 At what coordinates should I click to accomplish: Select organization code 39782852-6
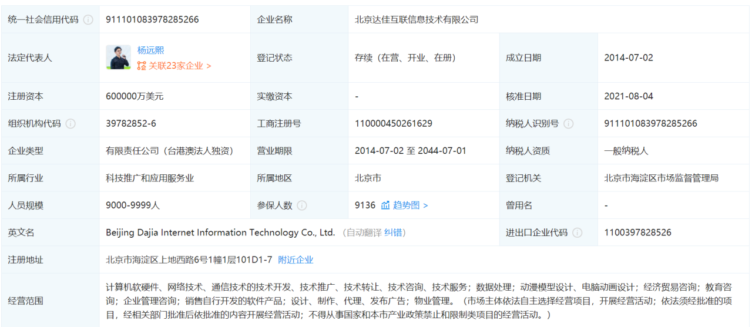(131, 123)
